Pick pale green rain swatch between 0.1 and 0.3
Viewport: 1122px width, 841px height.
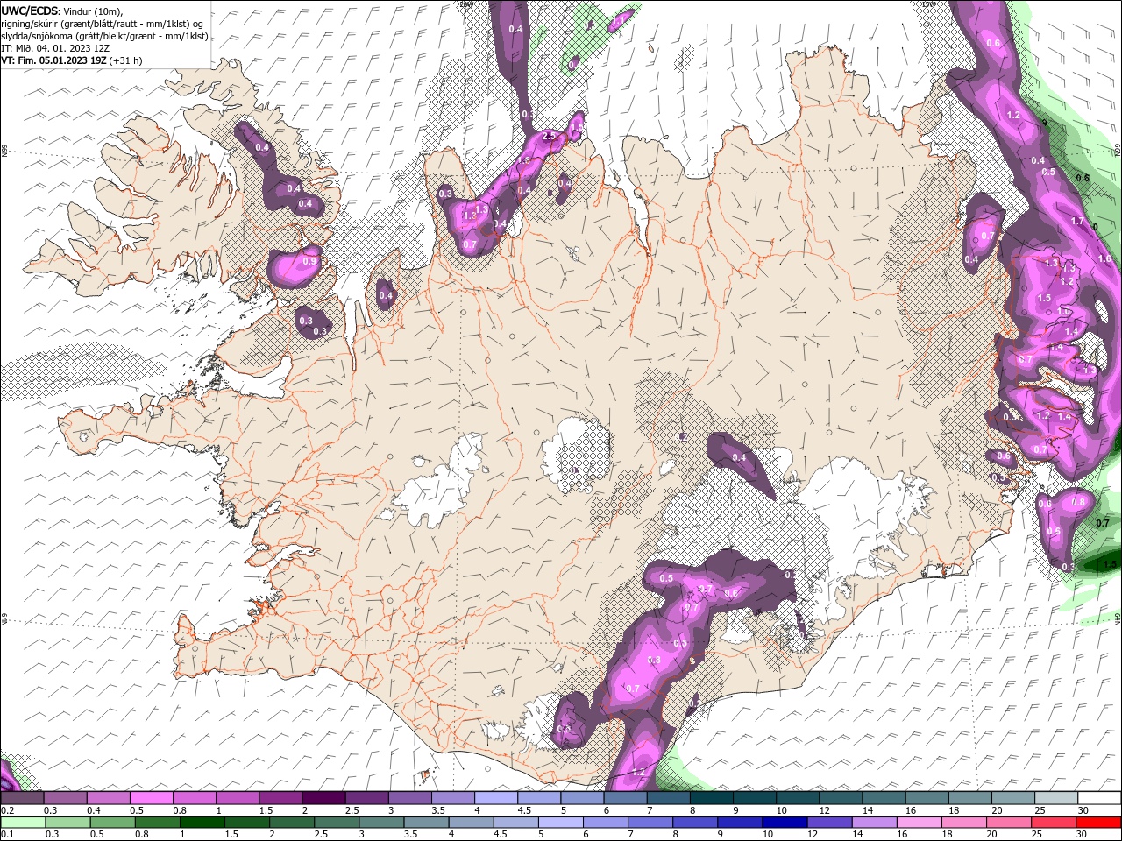(23, 823)
